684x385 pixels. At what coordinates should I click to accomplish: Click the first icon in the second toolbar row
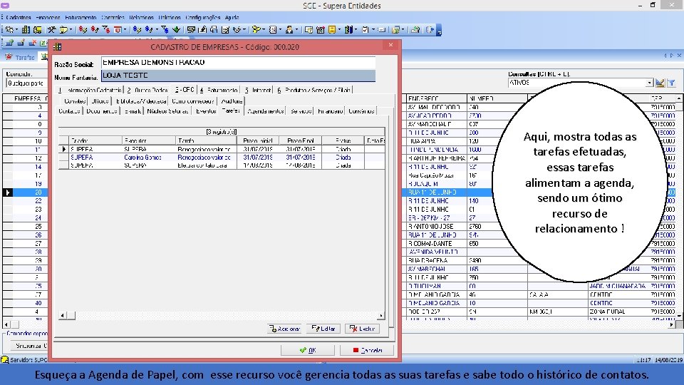pos(9,43)
